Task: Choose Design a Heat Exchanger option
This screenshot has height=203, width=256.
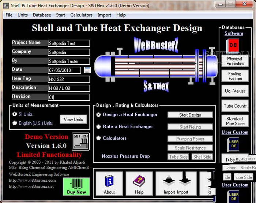Action: tap(98, 115)
